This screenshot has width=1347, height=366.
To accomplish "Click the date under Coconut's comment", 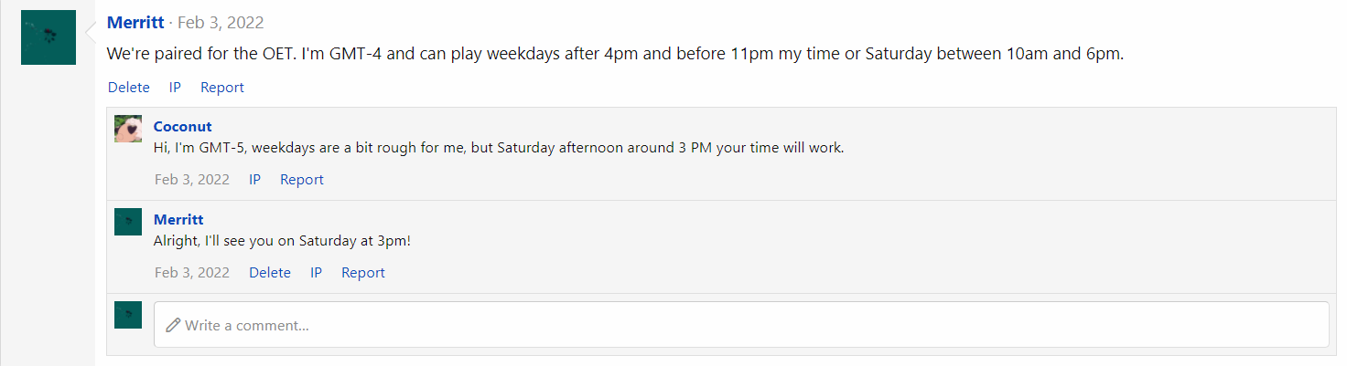I will (x=192, y=180).
